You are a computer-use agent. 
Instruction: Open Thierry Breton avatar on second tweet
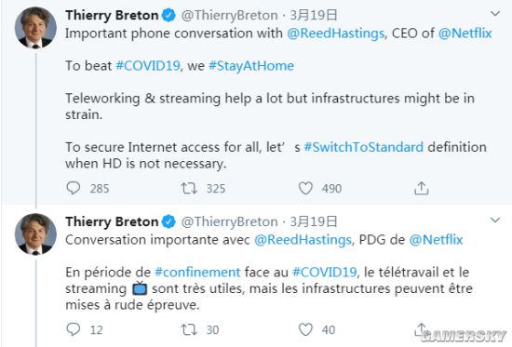tap(35, 234)
